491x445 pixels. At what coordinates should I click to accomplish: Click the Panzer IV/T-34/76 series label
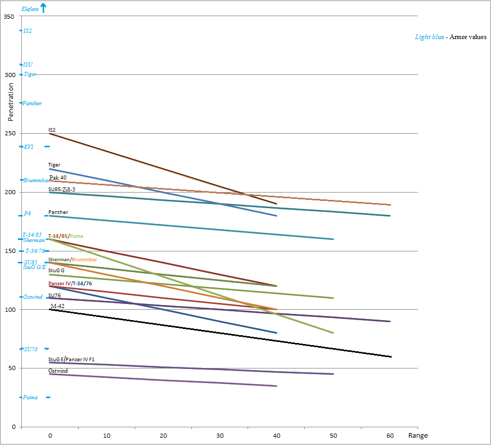[70, 283]
